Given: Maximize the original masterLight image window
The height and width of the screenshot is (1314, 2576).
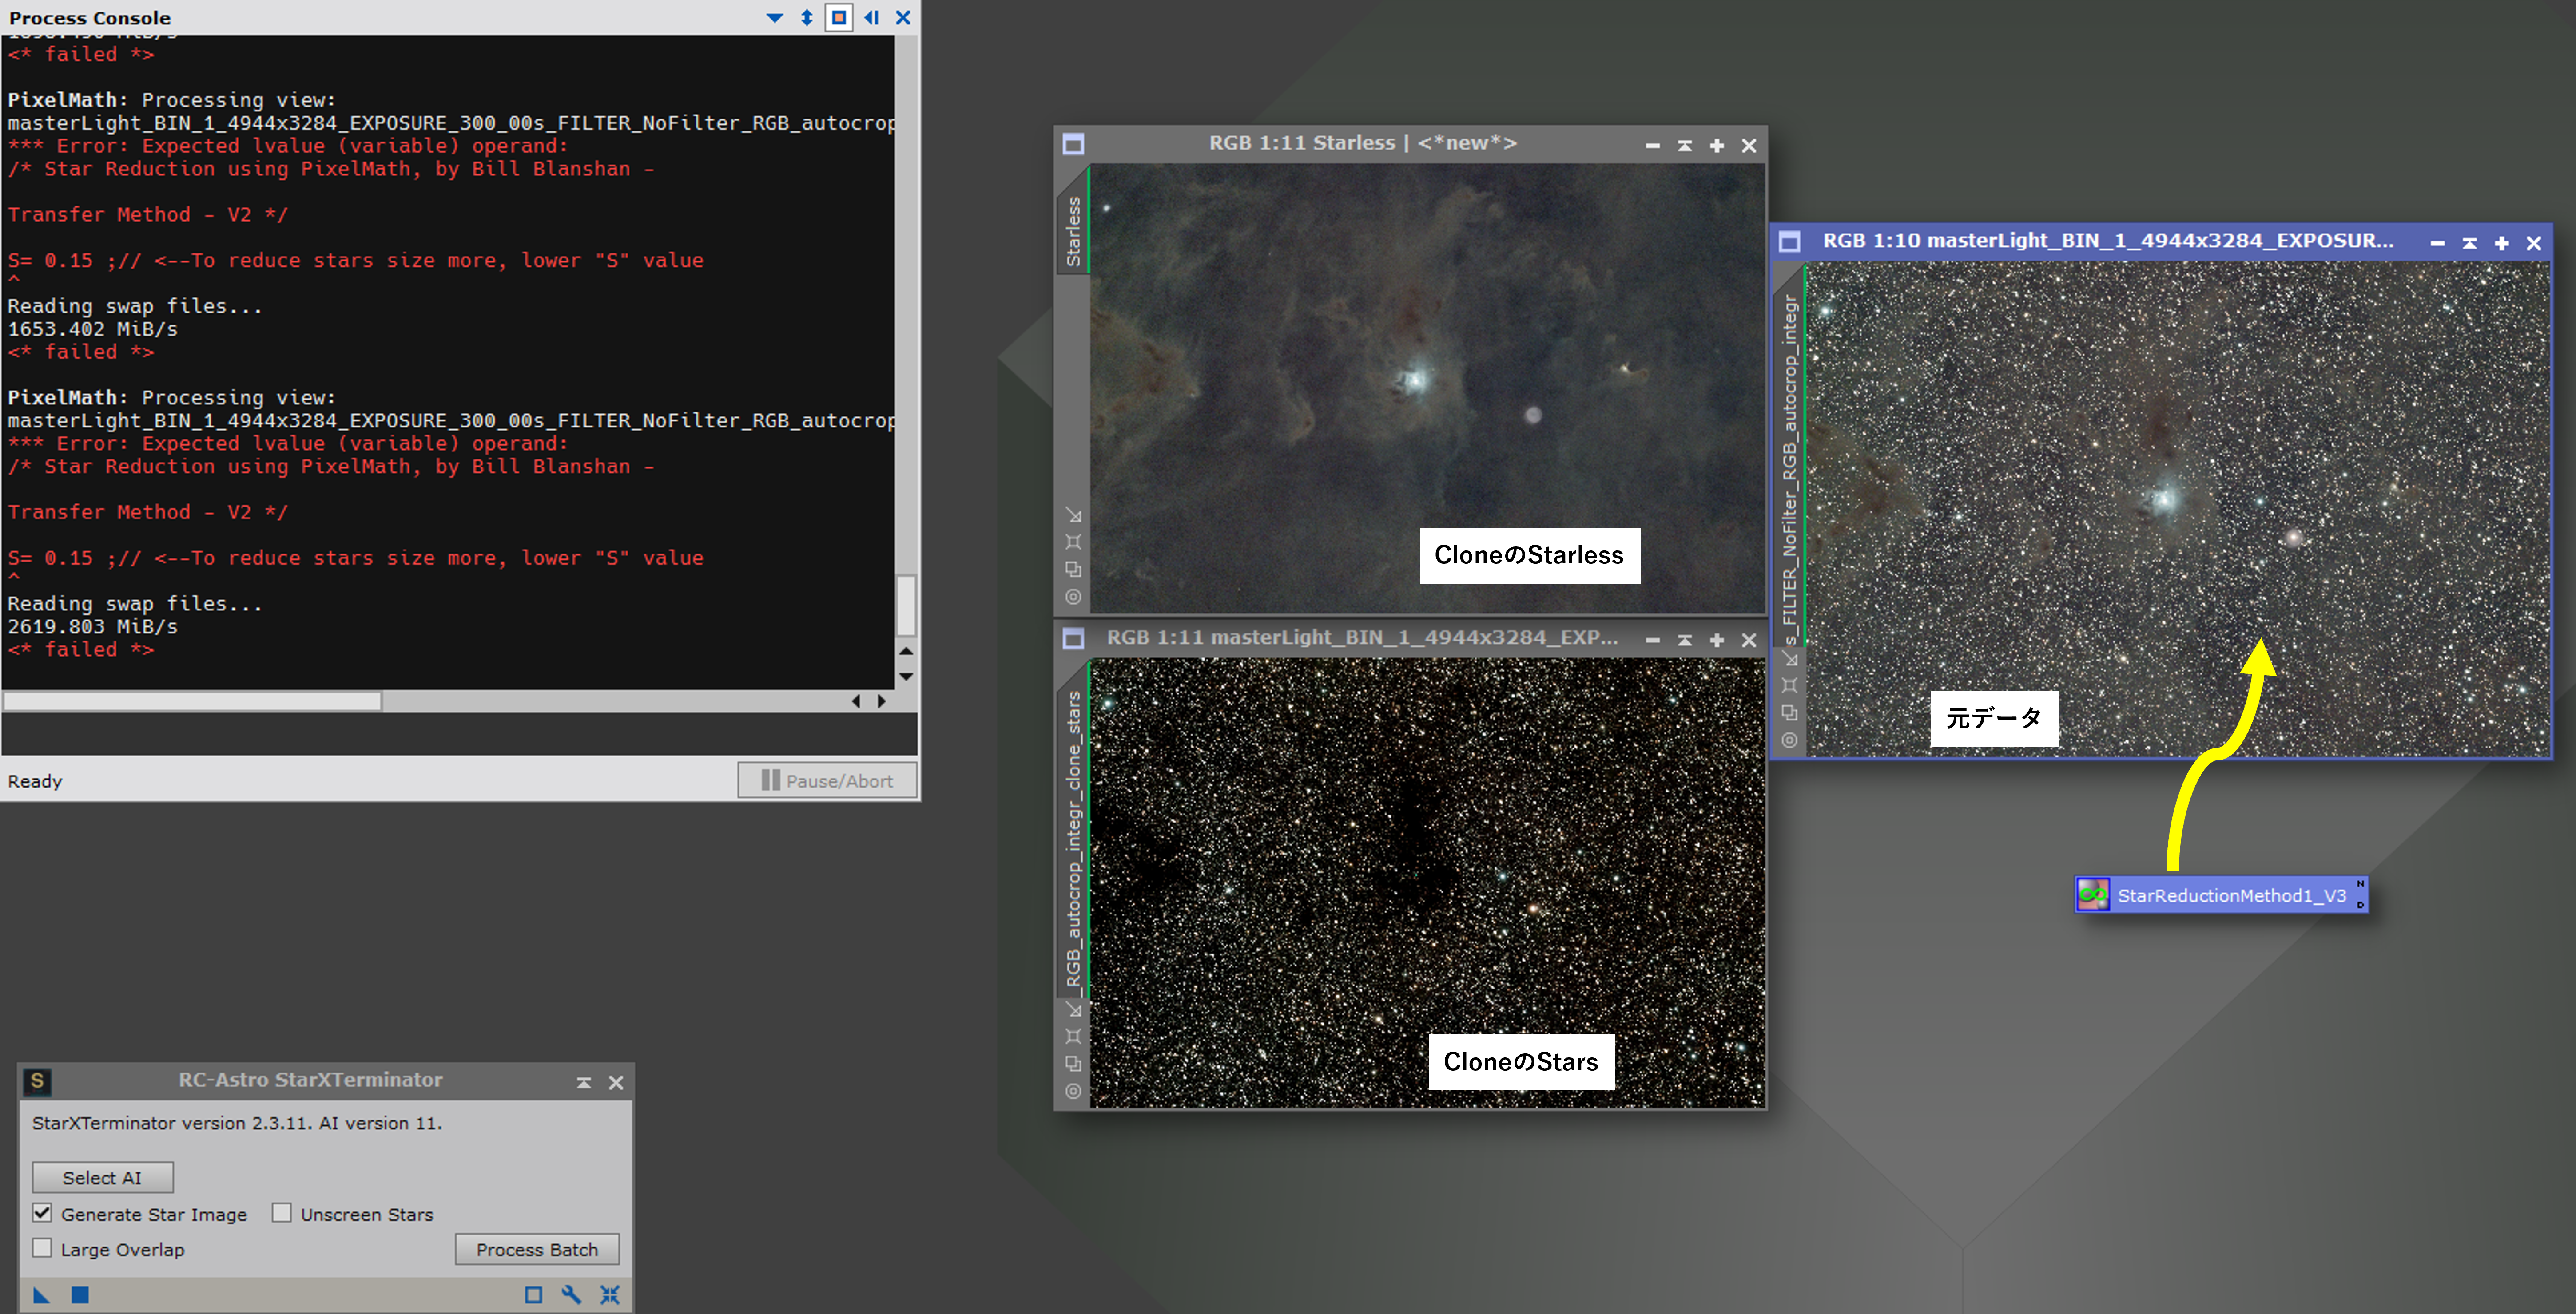Looking at the screenshot, I should [2502, 243].
